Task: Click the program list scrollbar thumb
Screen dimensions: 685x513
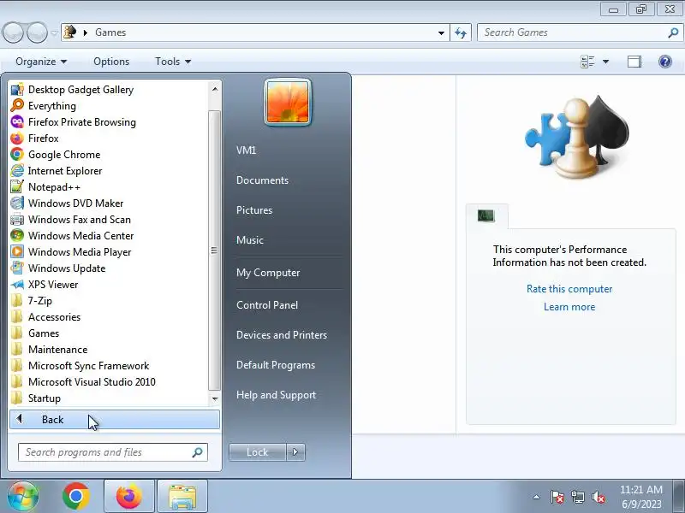Action: click(214, 251)
